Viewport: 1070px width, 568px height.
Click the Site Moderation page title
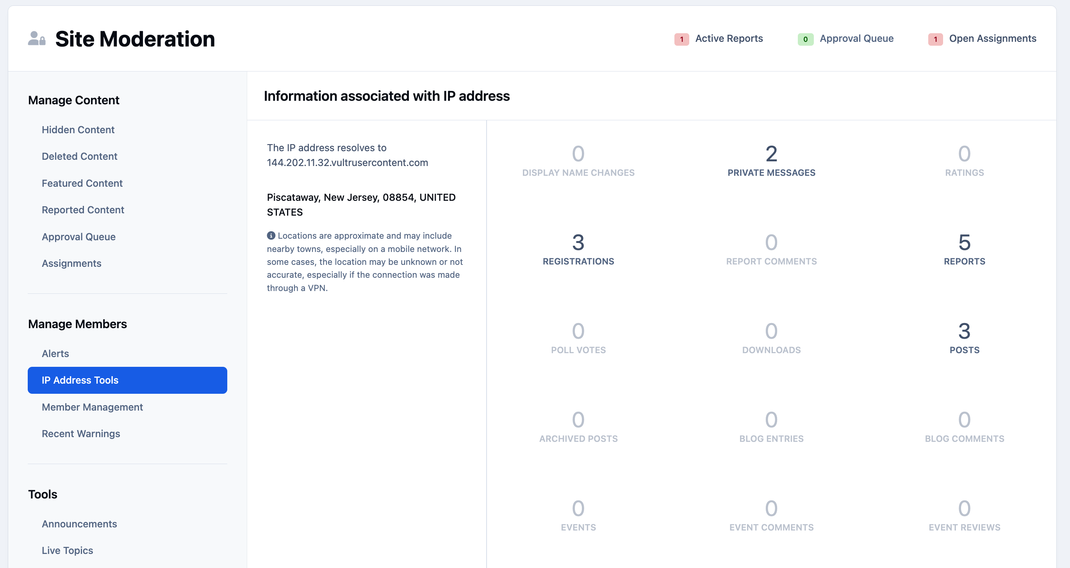135,39
